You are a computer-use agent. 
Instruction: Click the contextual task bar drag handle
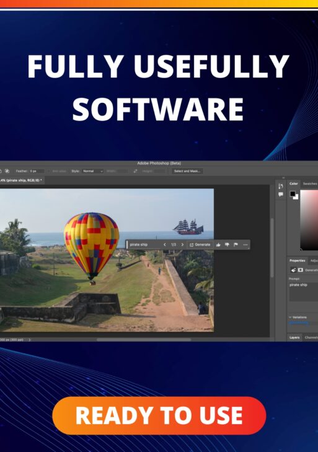(127, 244)
